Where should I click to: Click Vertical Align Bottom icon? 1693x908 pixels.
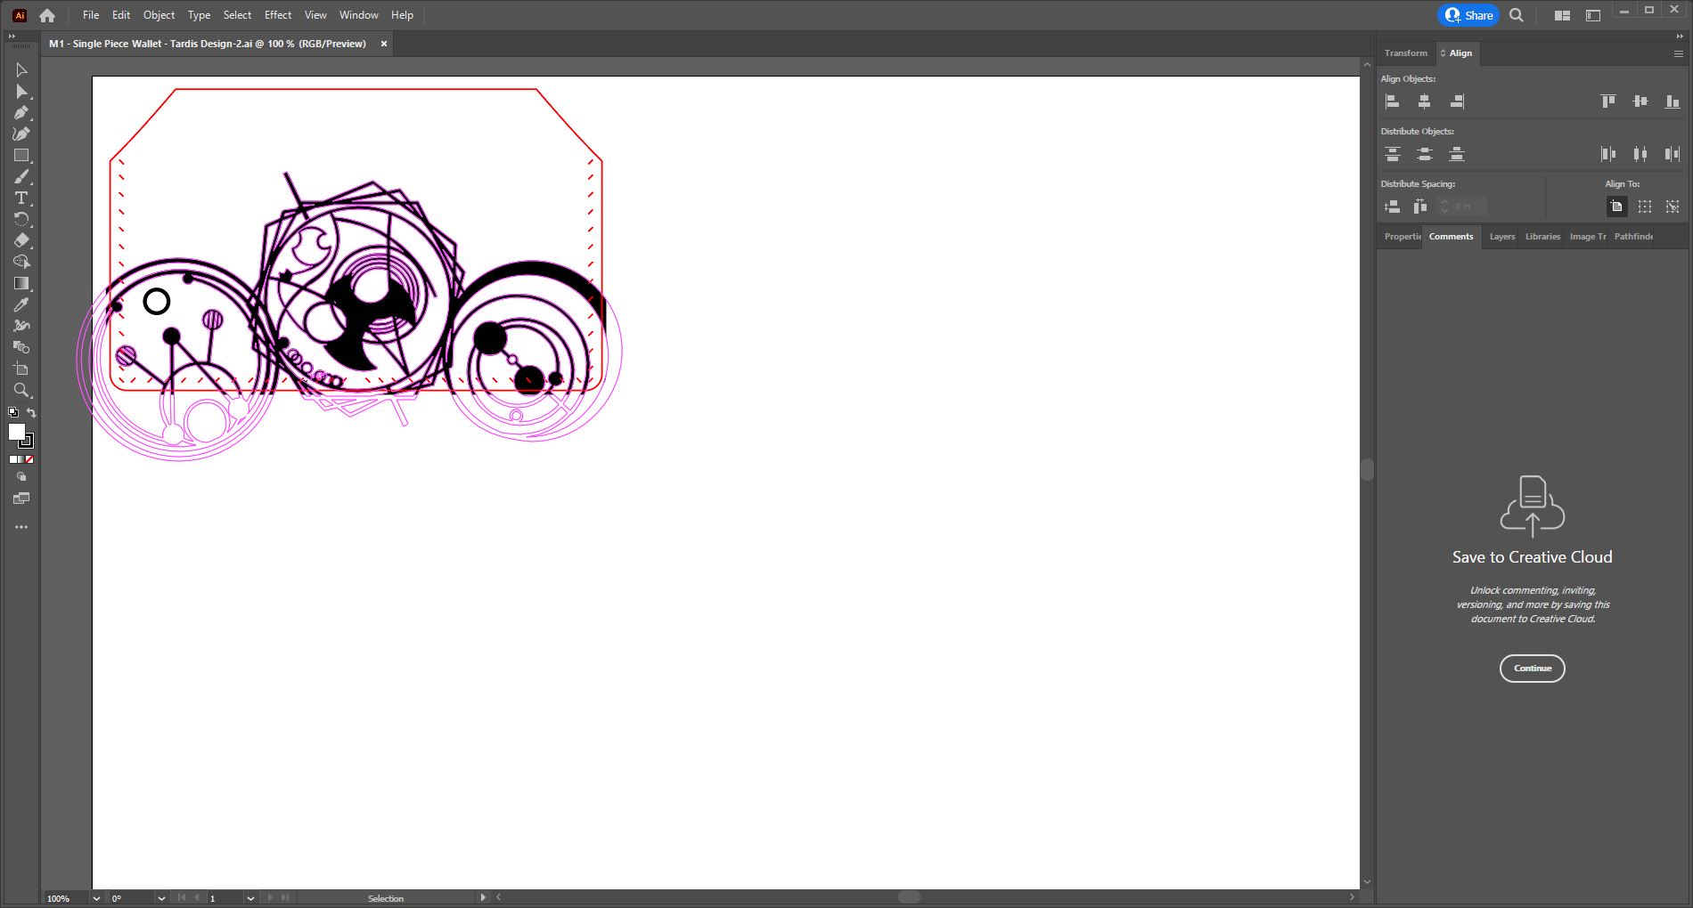pos(1673,101)
